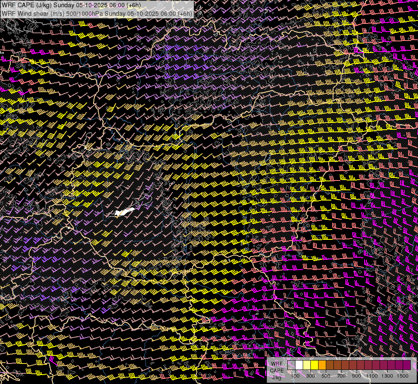Click the 1300 legend tick label
This screenshot has width=418, height=384.
tap(387, 376)
